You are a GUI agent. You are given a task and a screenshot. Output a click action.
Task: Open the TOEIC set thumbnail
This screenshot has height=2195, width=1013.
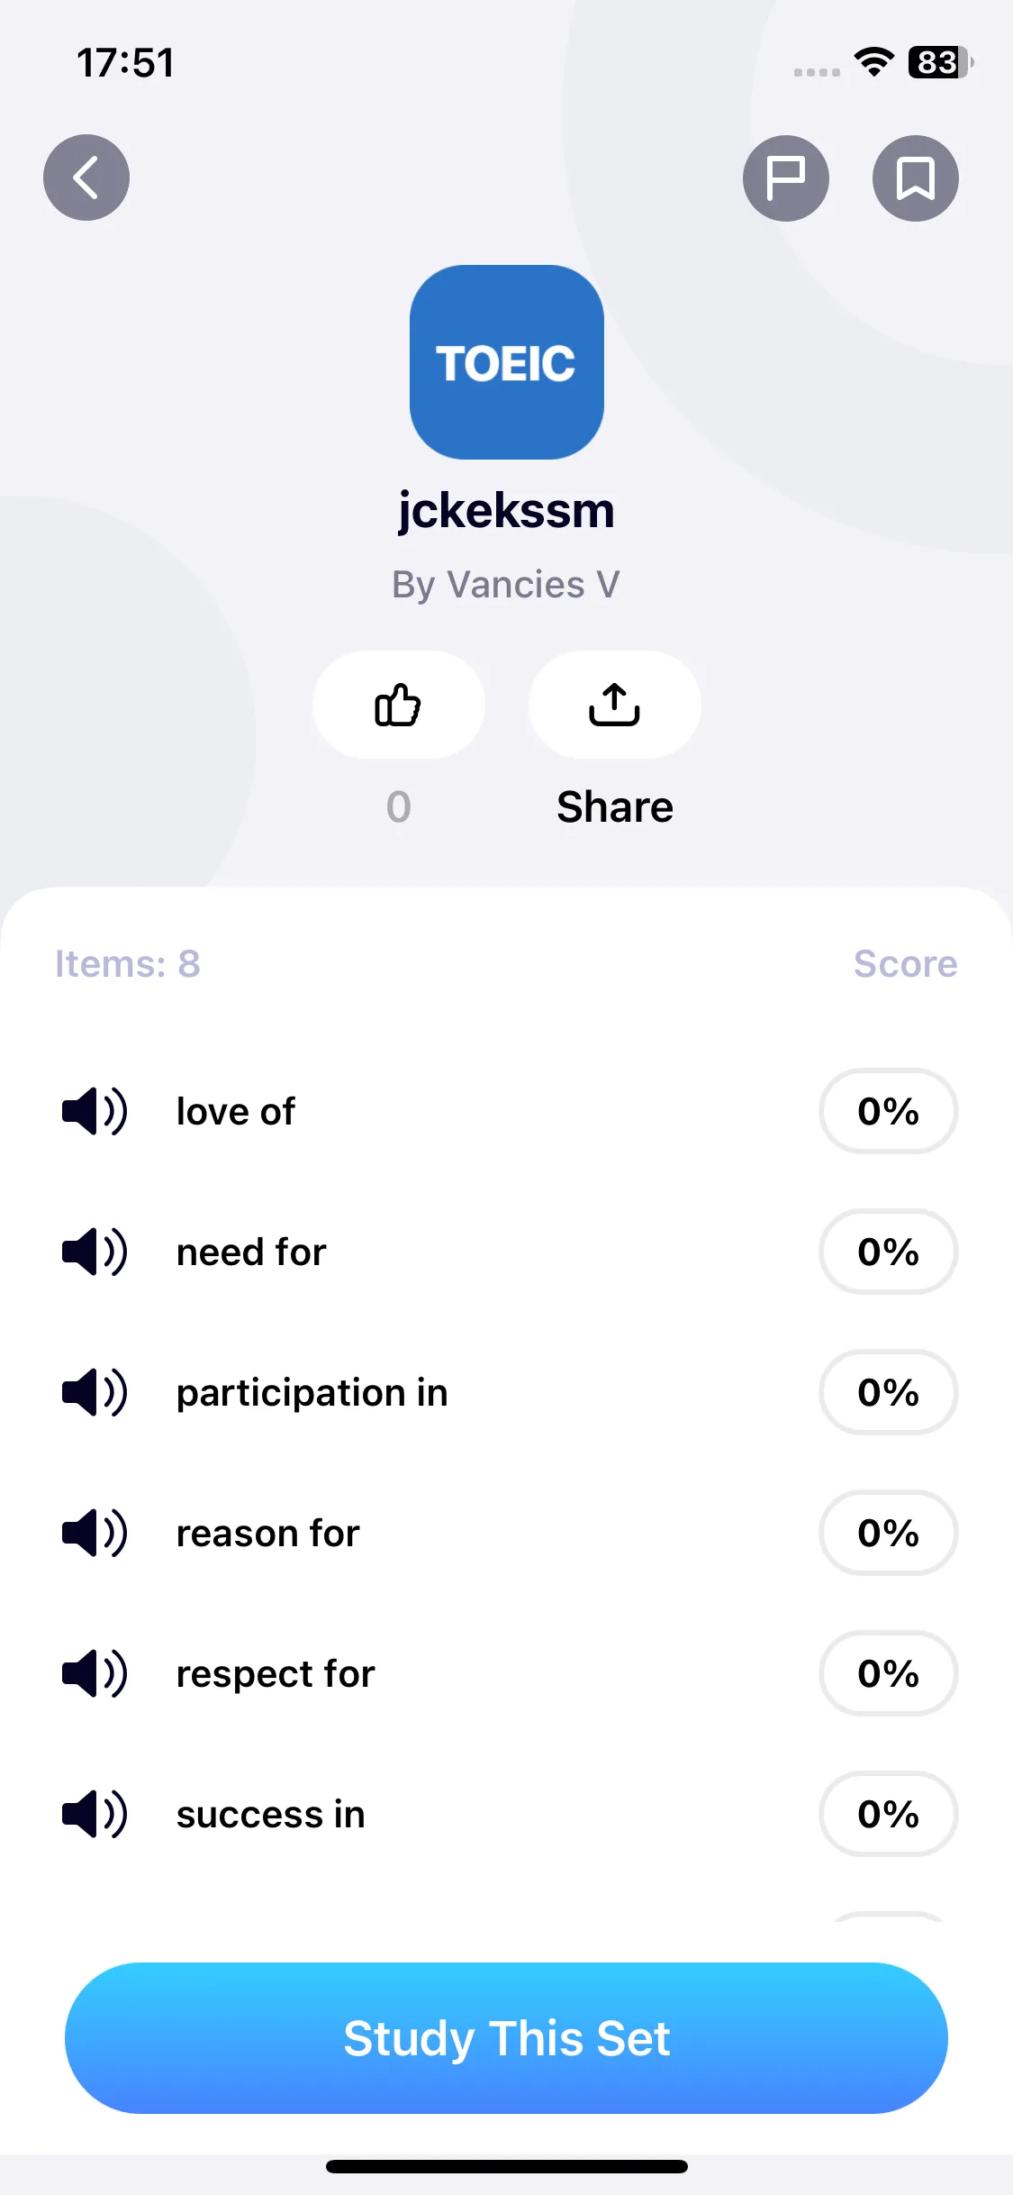[x=506, y=362]
